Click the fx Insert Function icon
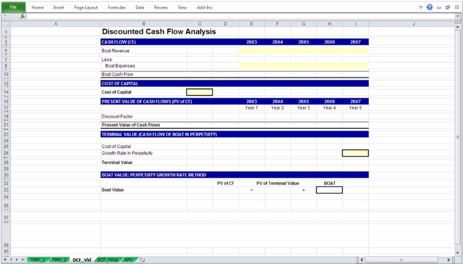Viewport: 463px width, 264px height. [23, 16]
